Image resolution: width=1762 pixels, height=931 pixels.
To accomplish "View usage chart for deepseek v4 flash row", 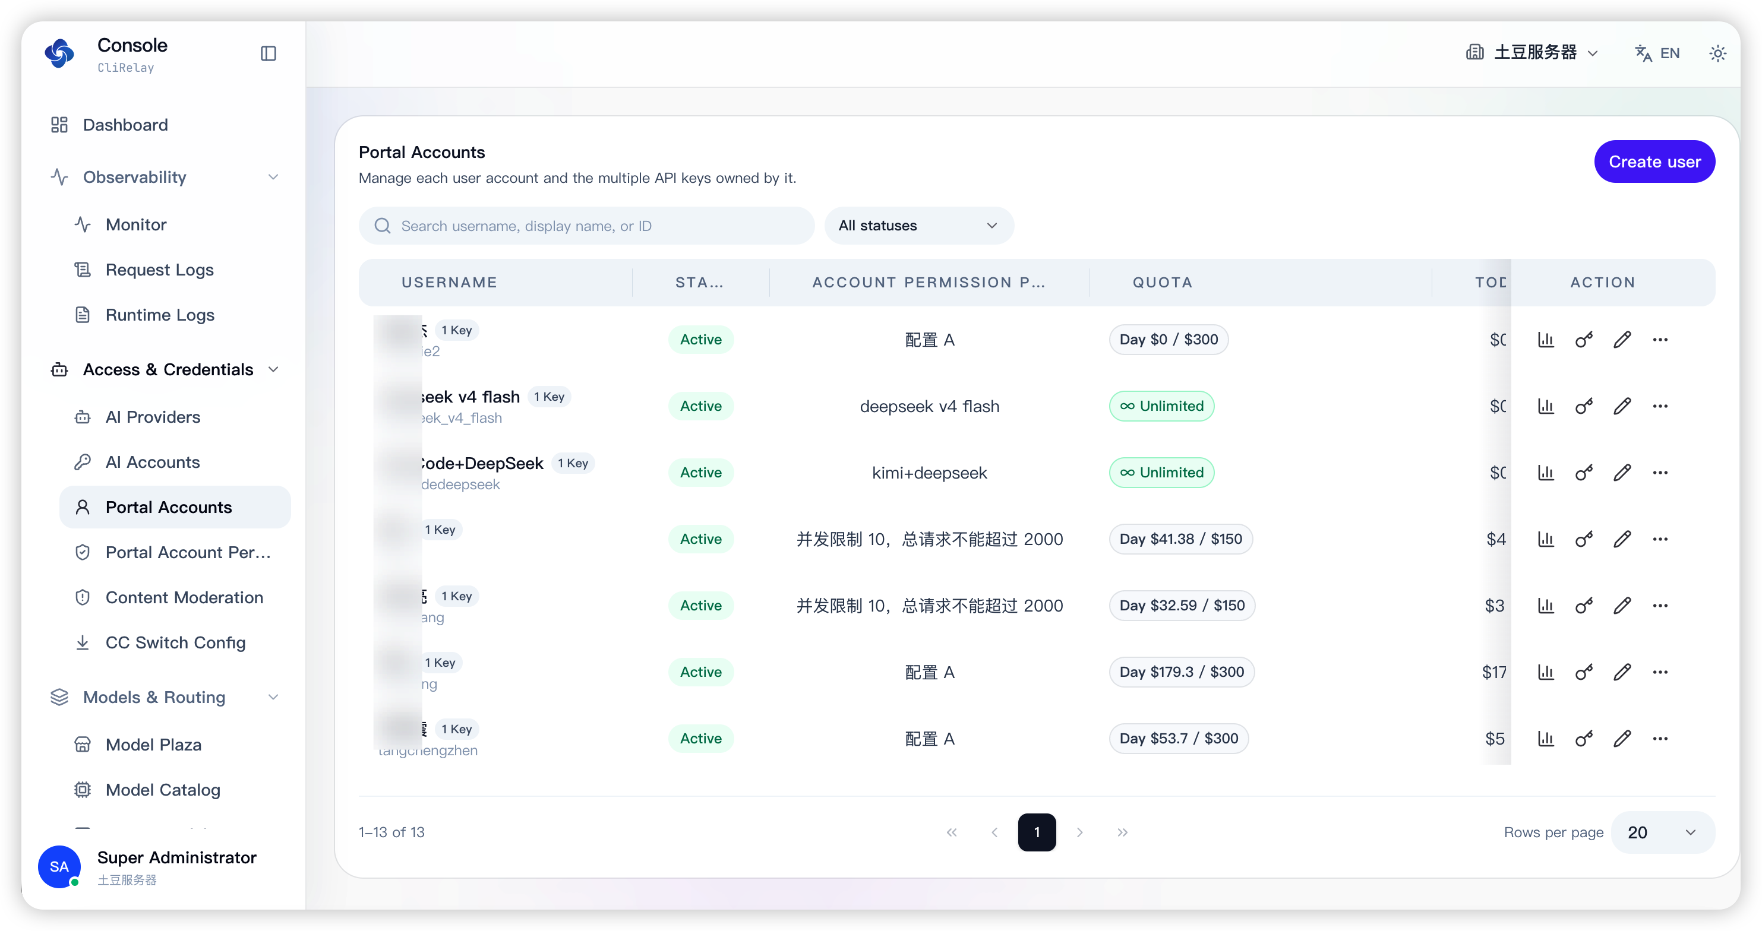I will point(1546,406).
